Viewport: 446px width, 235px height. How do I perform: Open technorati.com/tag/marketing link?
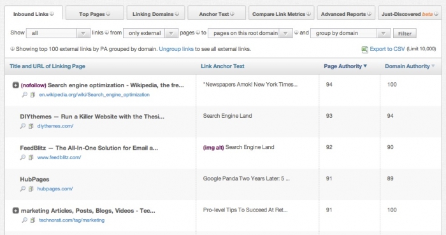71,220
